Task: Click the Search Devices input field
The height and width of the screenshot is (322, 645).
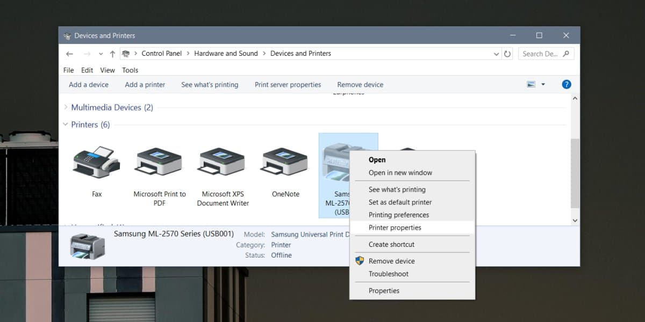Action: [546, 54]
